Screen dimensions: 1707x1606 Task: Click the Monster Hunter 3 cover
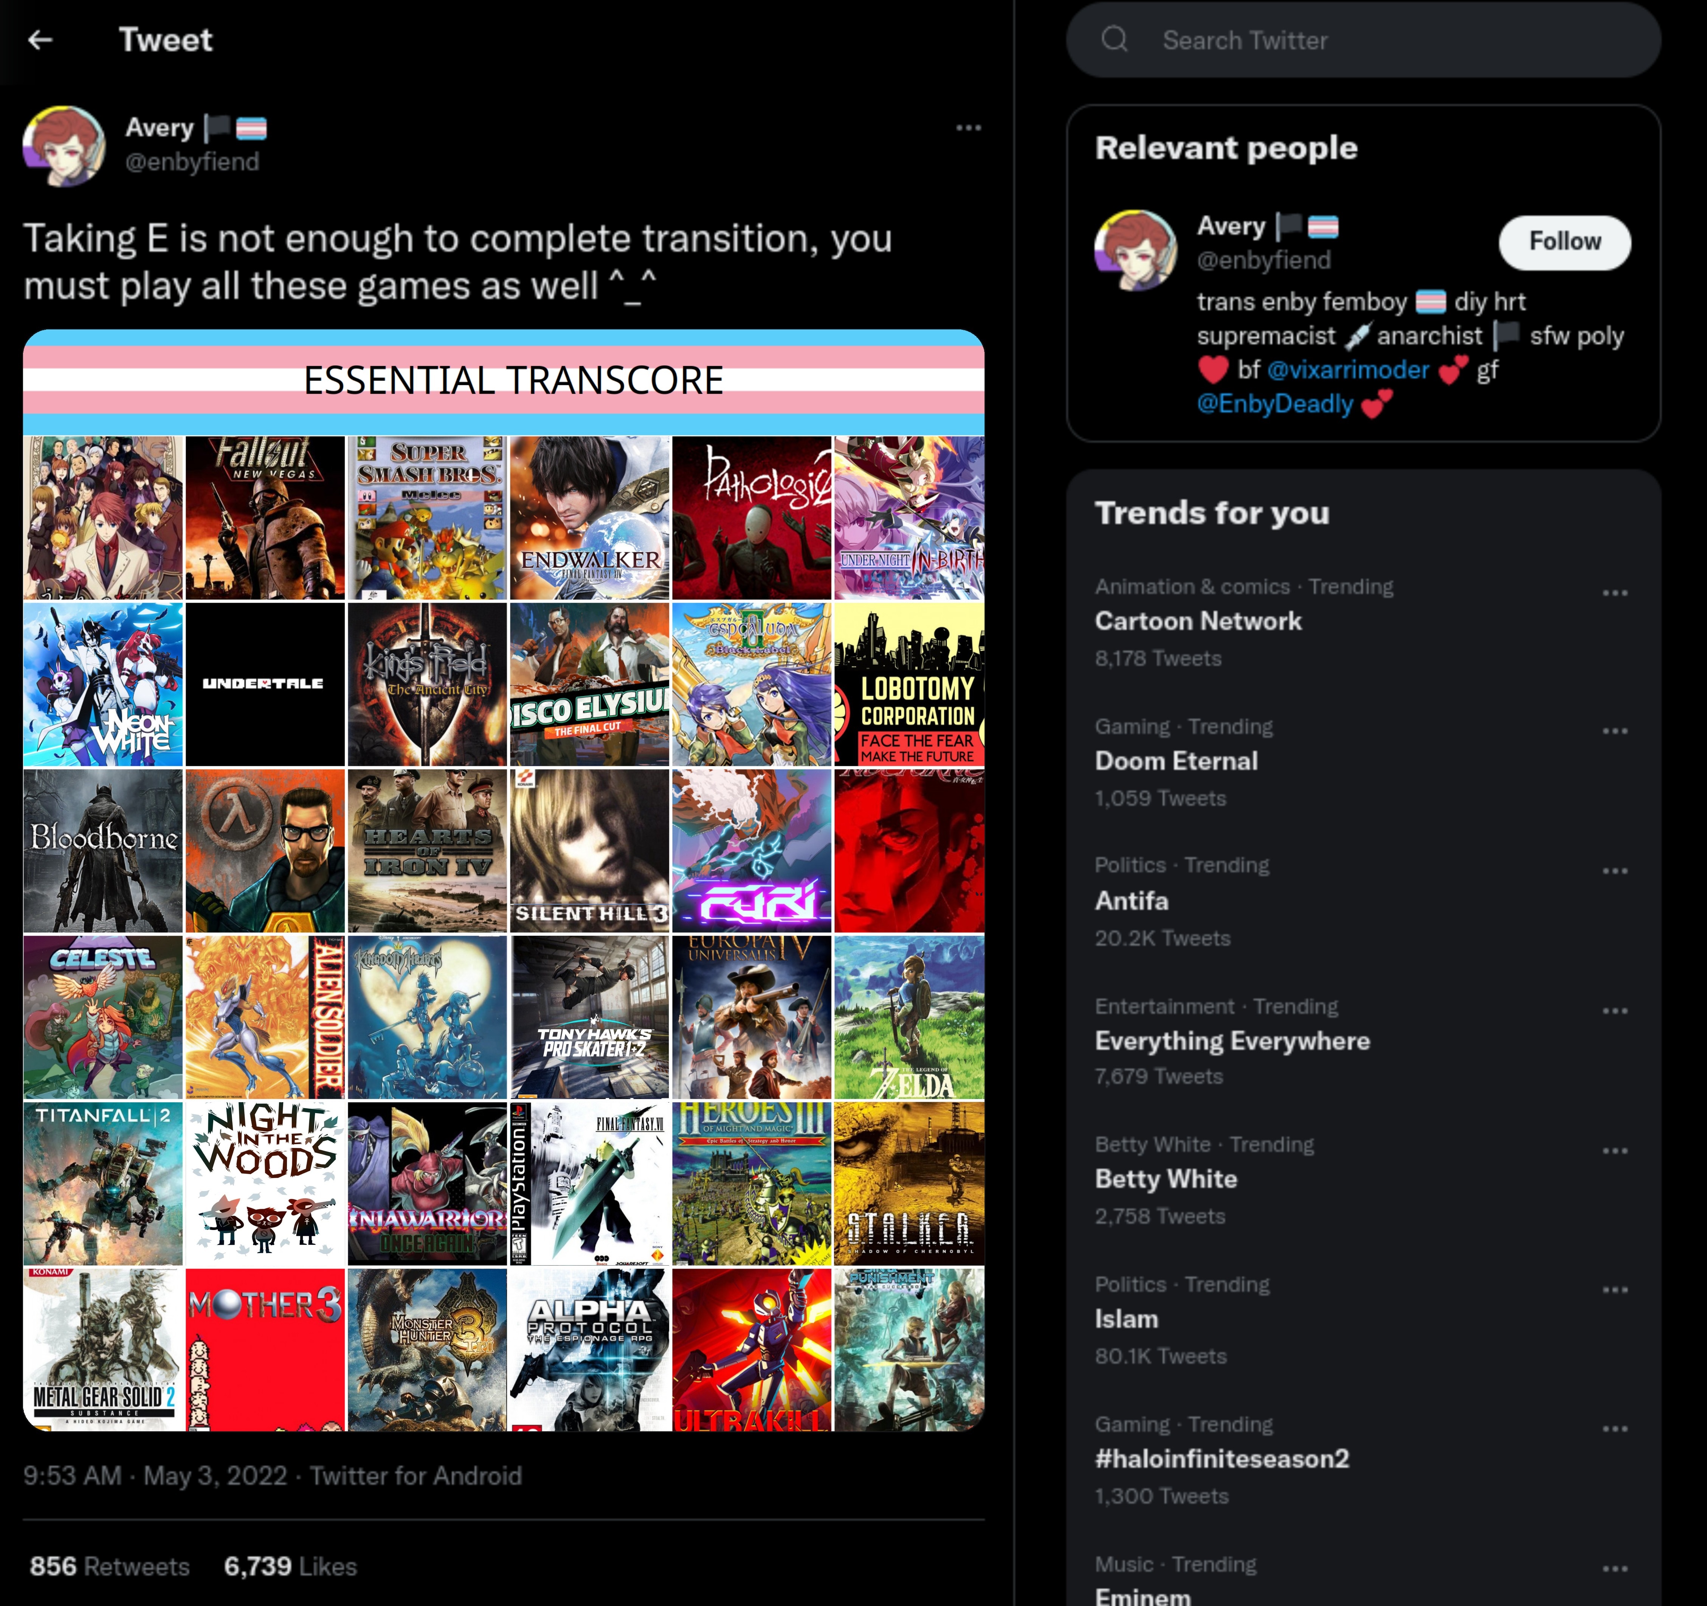[427, 1349]
